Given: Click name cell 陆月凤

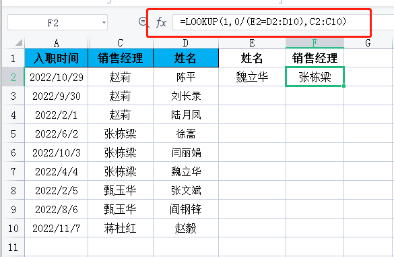Looking at the screenshot, I should tap(186, 115).
